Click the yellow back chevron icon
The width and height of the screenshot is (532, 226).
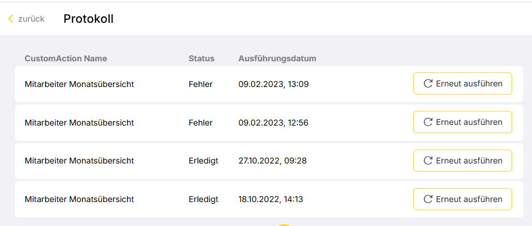click(11, 19)
